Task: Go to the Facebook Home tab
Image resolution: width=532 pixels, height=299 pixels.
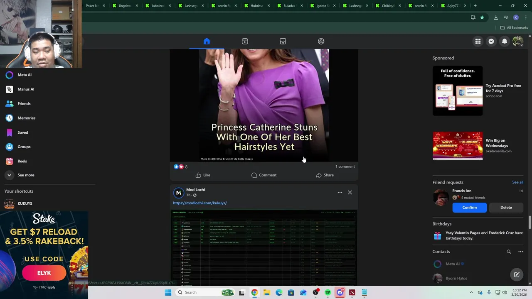Action: pos(207,41)
